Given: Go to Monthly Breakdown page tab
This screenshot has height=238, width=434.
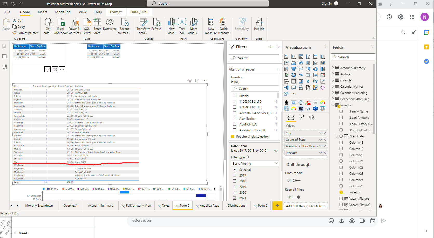Looking at the screenshot, I should coord(39,206).
